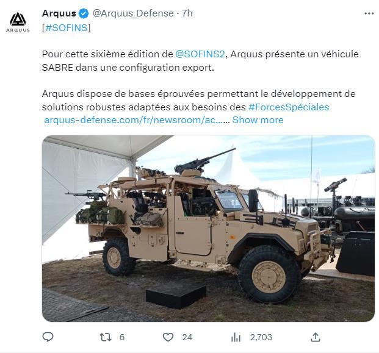
Task: Open the tweet via 7h timestamp
Action: (187, 13)
